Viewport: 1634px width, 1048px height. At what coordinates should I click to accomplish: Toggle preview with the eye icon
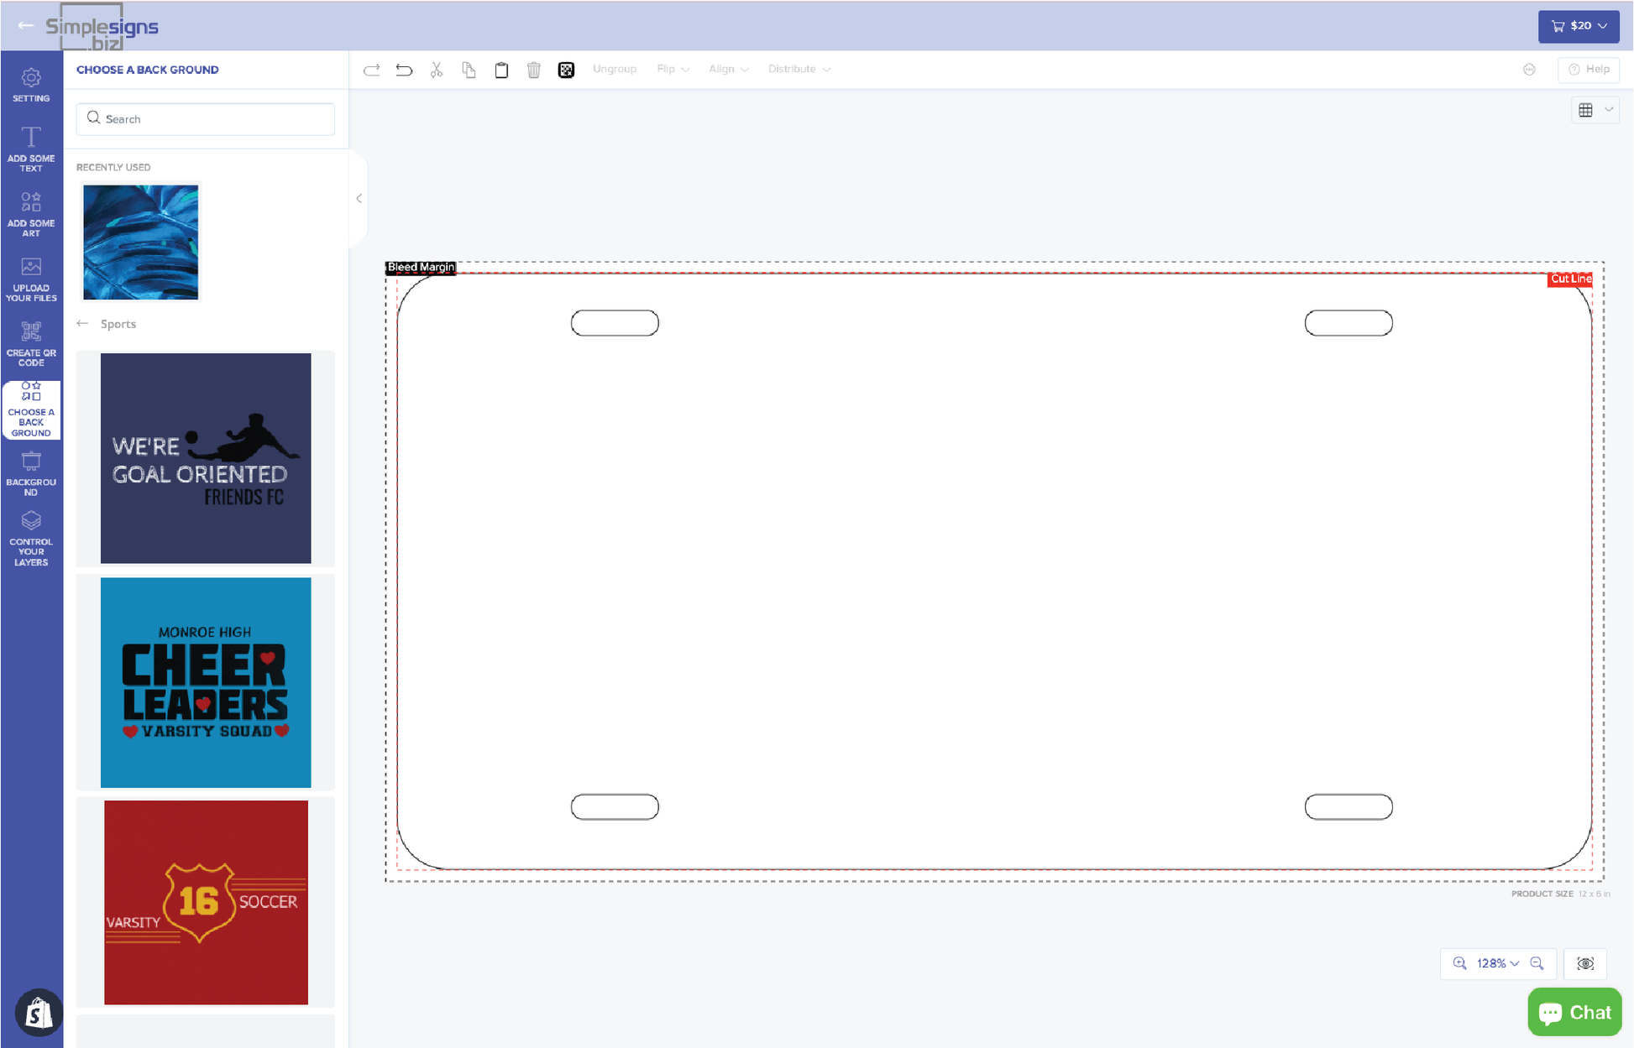[x=1585, y=963]
